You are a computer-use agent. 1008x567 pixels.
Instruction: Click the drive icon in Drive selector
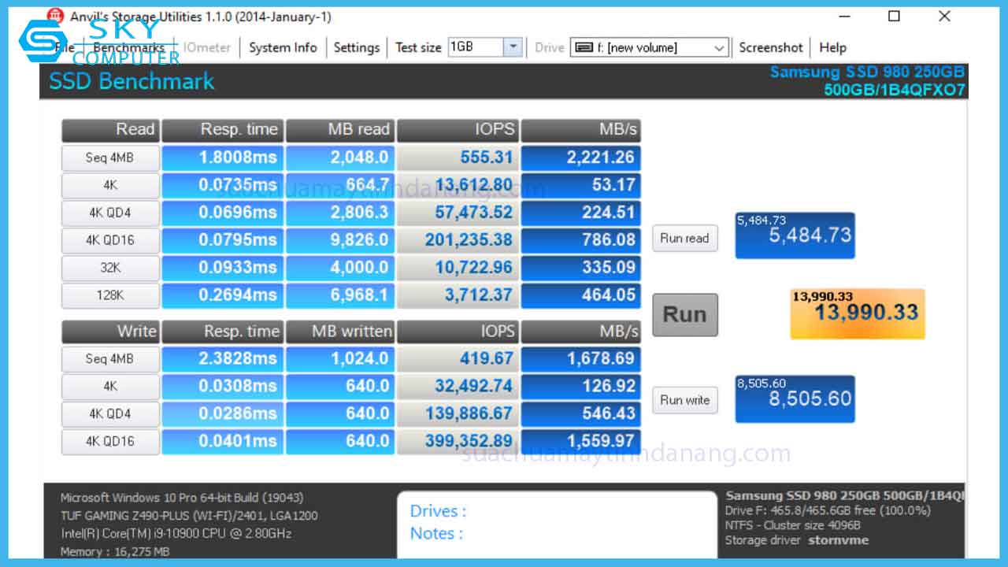tap(584, 48)
